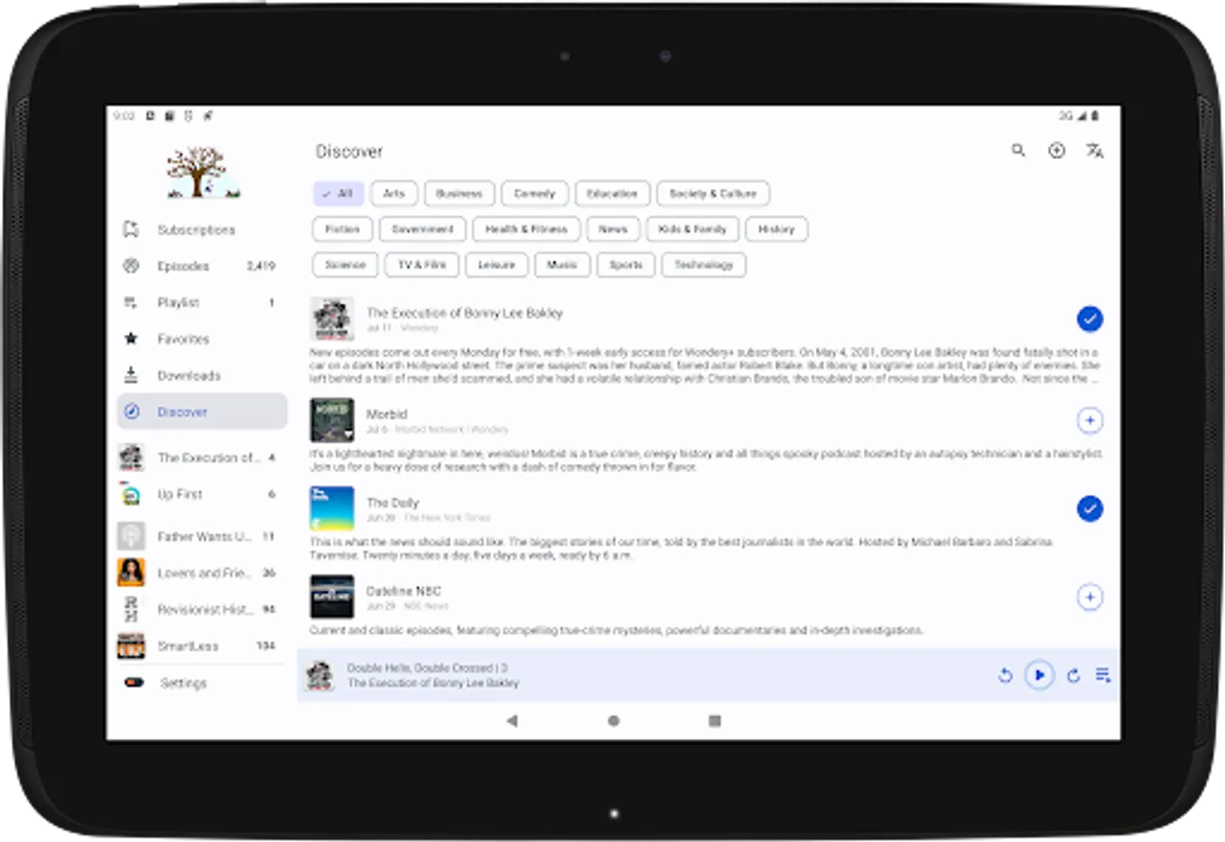Open Morbid podcast artwork thumbnail
This screenshot has height=842, width=1225.
point(332,420)
